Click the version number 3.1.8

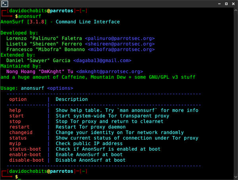[x=36, y=22]
